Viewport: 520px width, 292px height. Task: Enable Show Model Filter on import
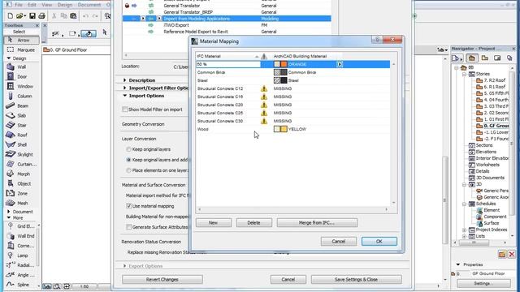124,109
